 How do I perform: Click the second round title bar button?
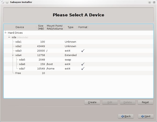(x=7, y=2)
